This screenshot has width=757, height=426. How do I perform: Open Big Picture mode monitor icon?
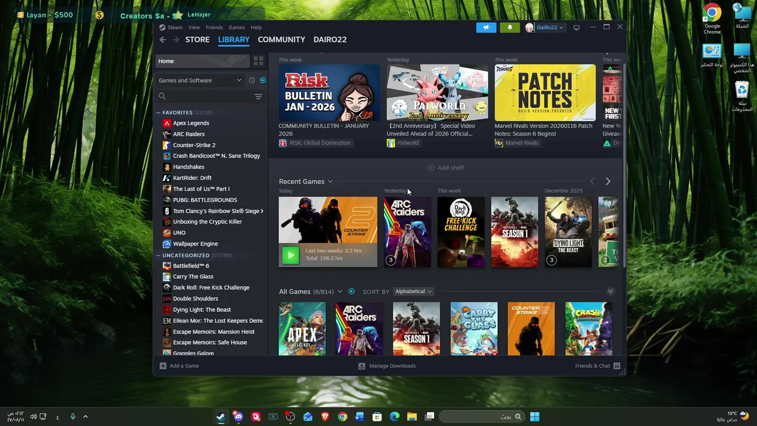point(577,27)
